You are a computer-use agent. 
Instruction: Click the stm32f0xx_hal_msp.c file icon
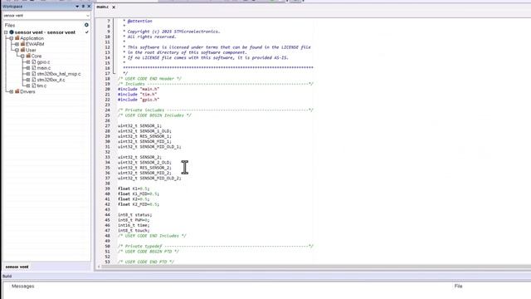tap(34, 74)
